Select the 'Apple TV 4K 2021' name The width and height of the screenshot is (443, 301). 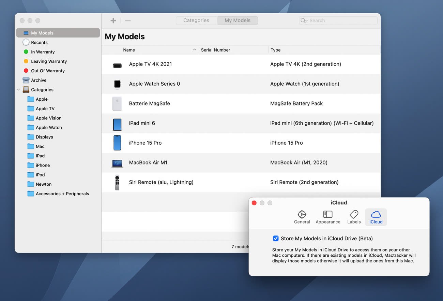pos(150,64)
